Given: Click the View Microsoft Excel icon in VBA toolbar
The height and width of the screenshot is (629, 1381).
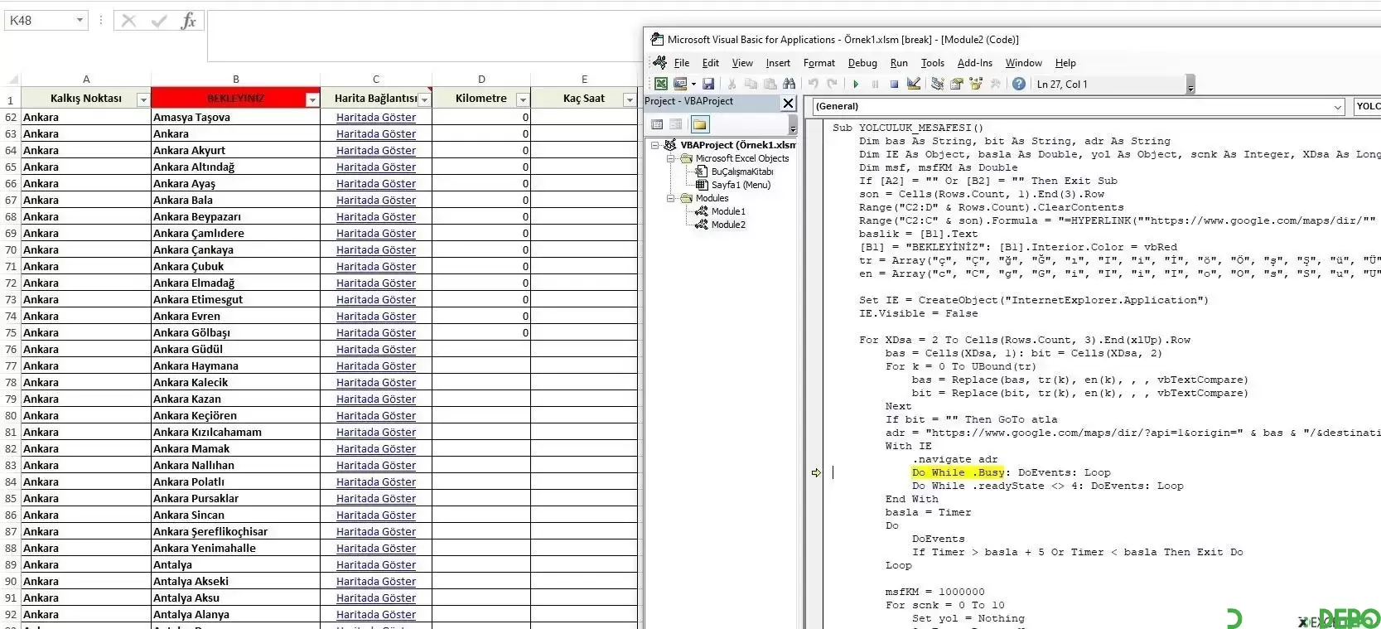Looking at the screenshot, I should pyautogui.click(x=661, y=84).
